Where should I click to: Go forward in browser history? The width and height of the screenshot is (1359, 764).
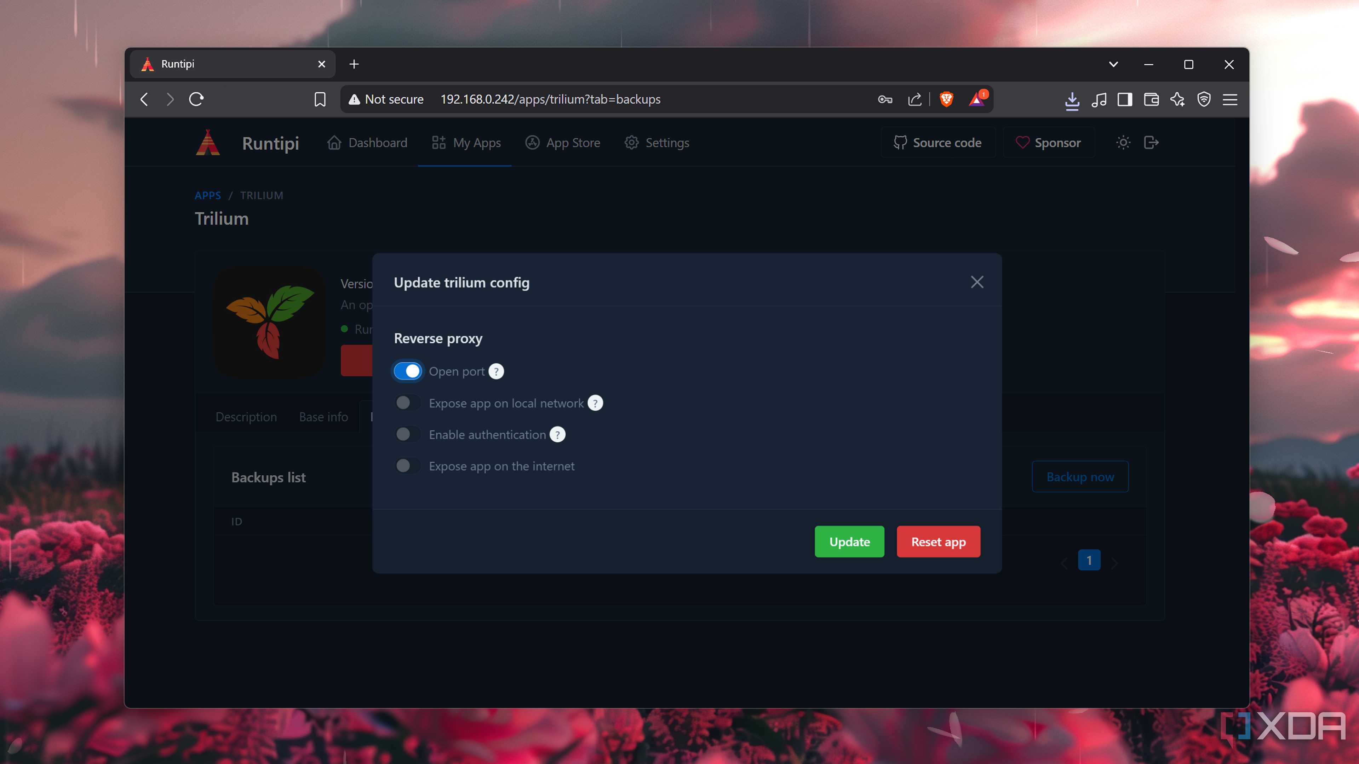170,99
